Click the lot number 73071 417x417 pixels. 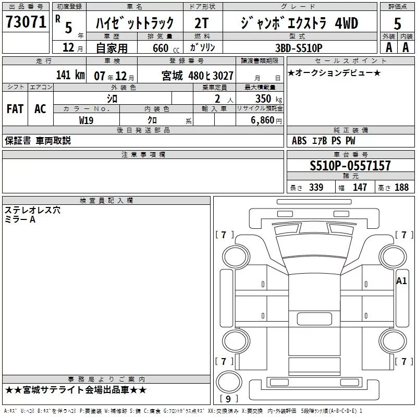pos(26,22)
